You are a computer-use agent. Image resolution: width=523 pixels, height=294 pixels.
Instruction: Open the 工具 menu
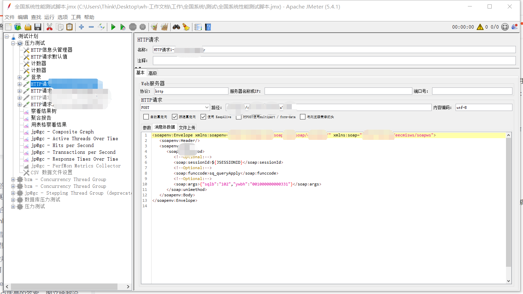pyautogui.click(x=76, y=17)
